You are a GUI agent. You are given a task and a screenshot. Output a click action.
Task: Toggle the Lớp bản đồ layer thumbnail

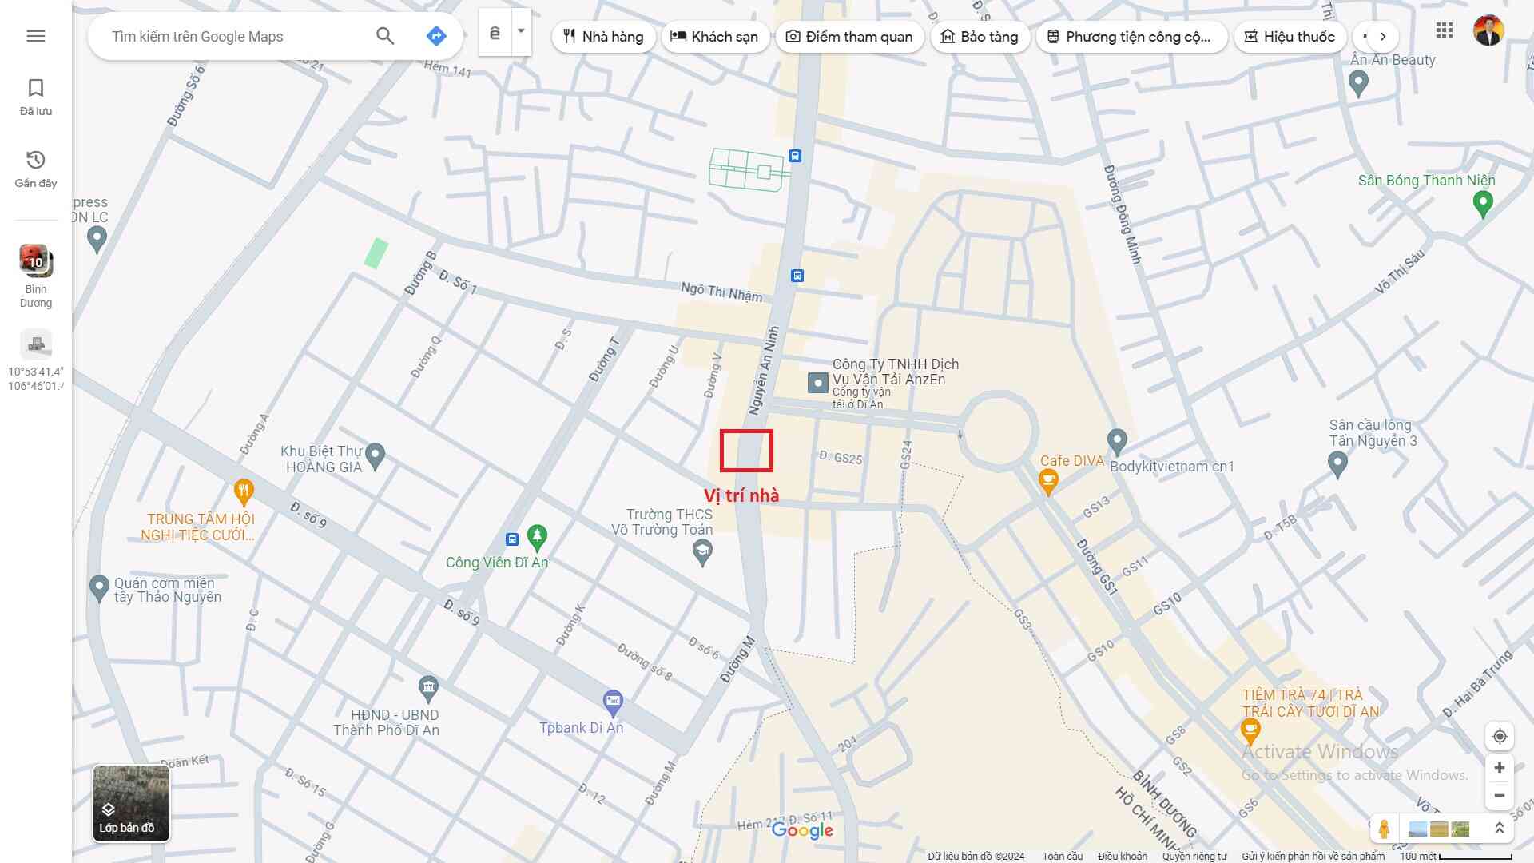click(x=132, y=803)
